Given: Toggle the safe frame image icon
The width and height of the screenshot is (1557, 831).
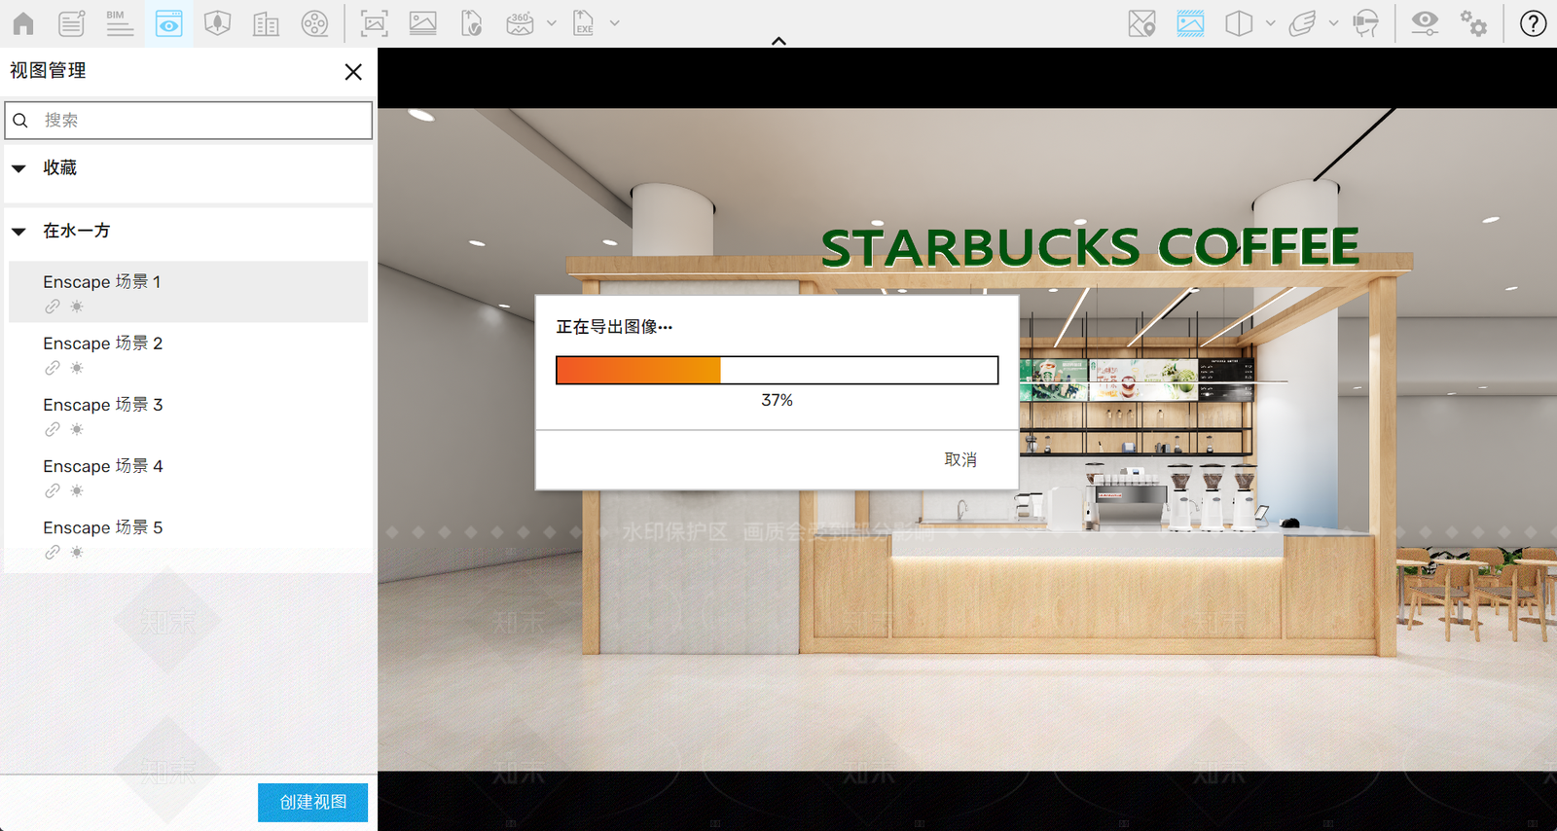Looking at the screenshot, I should click(x=1190, y=23).
